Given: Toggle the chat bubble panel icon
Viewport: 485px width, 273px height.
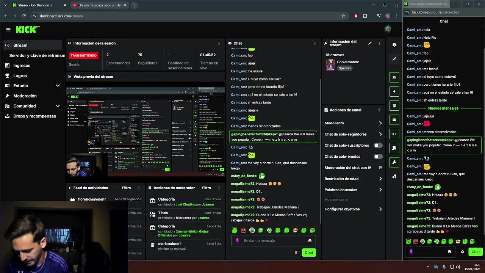Looking at the screenshot, I should (394, 120).
